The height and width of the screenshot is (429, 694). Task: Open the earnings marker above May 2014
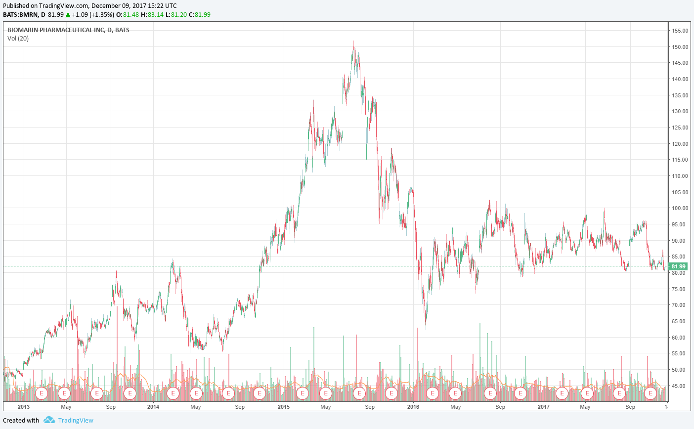(196, 393)
